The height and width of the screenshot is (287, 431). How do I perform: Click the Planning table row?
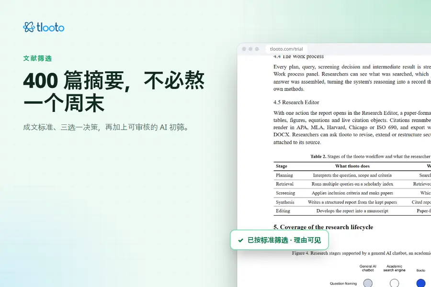pyautogui.click(x=352, y=175)
